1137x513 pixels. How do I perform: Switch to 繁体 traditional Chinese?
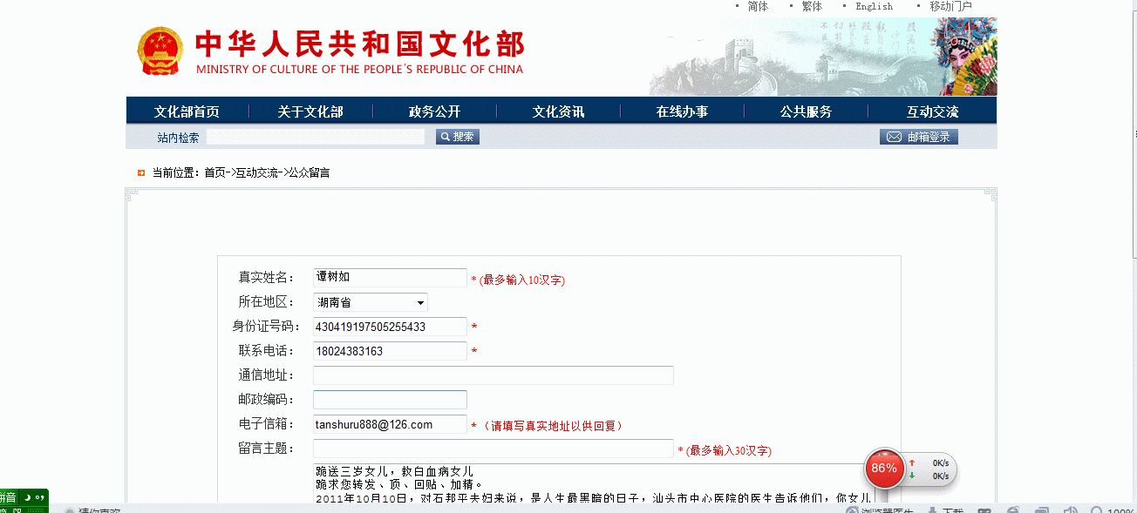coord(812,6)
